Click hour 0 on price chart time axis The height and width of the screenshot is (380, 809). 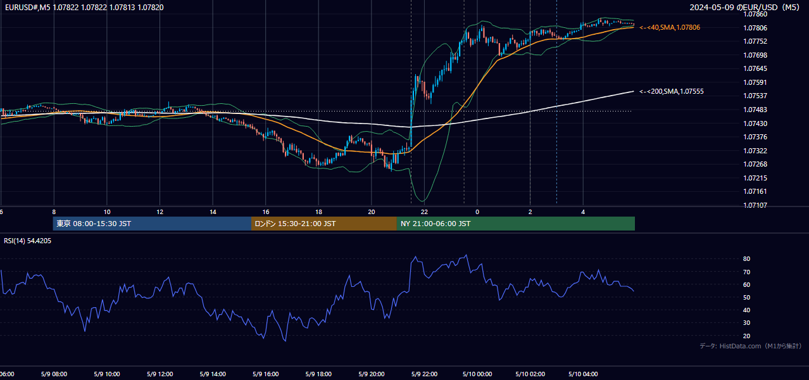click(x=477, y=212)
